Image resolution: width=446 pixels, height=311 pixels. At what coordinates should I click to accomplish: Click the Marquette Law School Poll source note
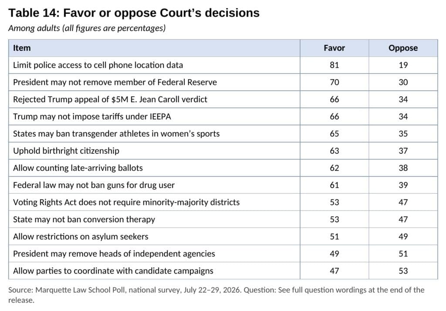tap(216, 295)
